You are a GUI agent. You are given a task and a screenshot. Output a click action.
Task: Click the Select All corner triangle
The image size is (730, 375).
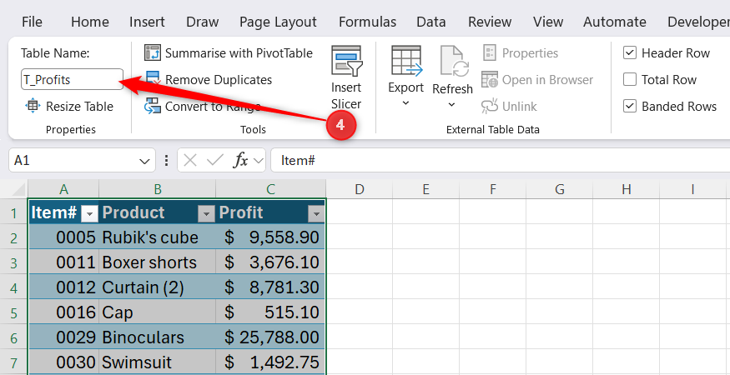(18, 189)
